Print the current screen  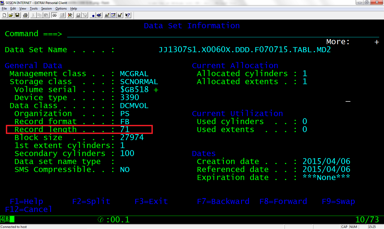(25, 15)
